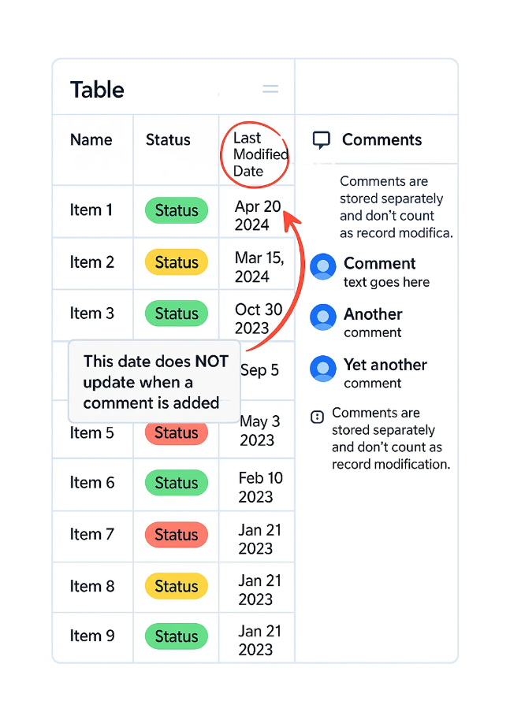The image size is (510, 727).
Task: Click the 'Yet another comment' entry
Action: point(385,373)
